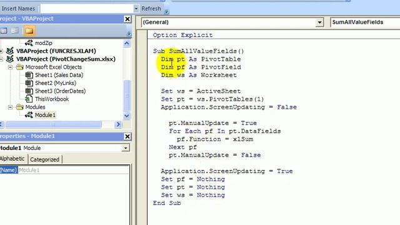Expand the VBAProject (FUNCRES.XLAM) node
Screen dimensions: 400x225
coord(1,51)
